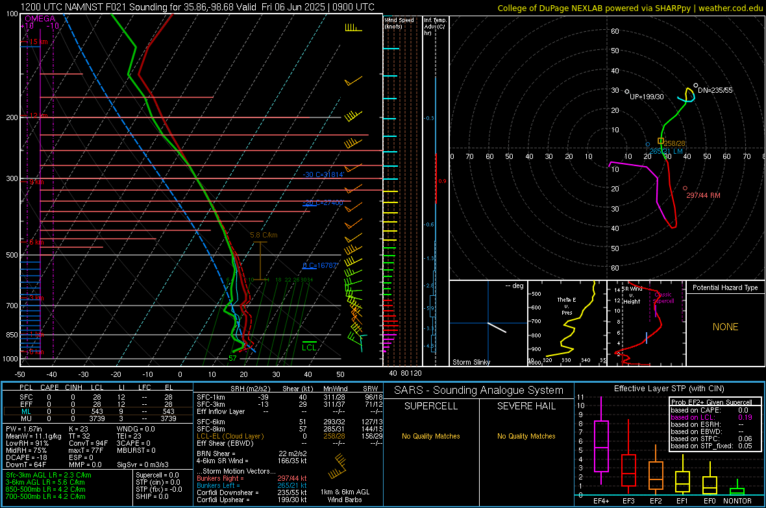The image size is (766, 508).
Task: Click the 'SFC-6km' shear table row
Action: [290, 422]
